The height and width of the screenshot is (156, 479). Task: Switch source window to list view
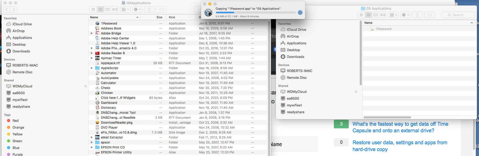coord(100,9)
